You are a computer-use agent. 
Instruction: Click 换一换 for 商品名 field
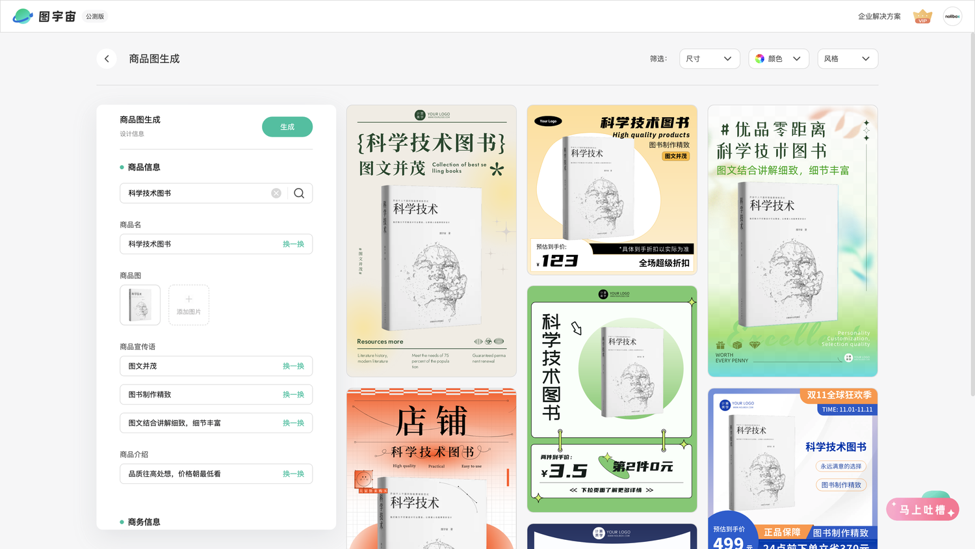293,244
